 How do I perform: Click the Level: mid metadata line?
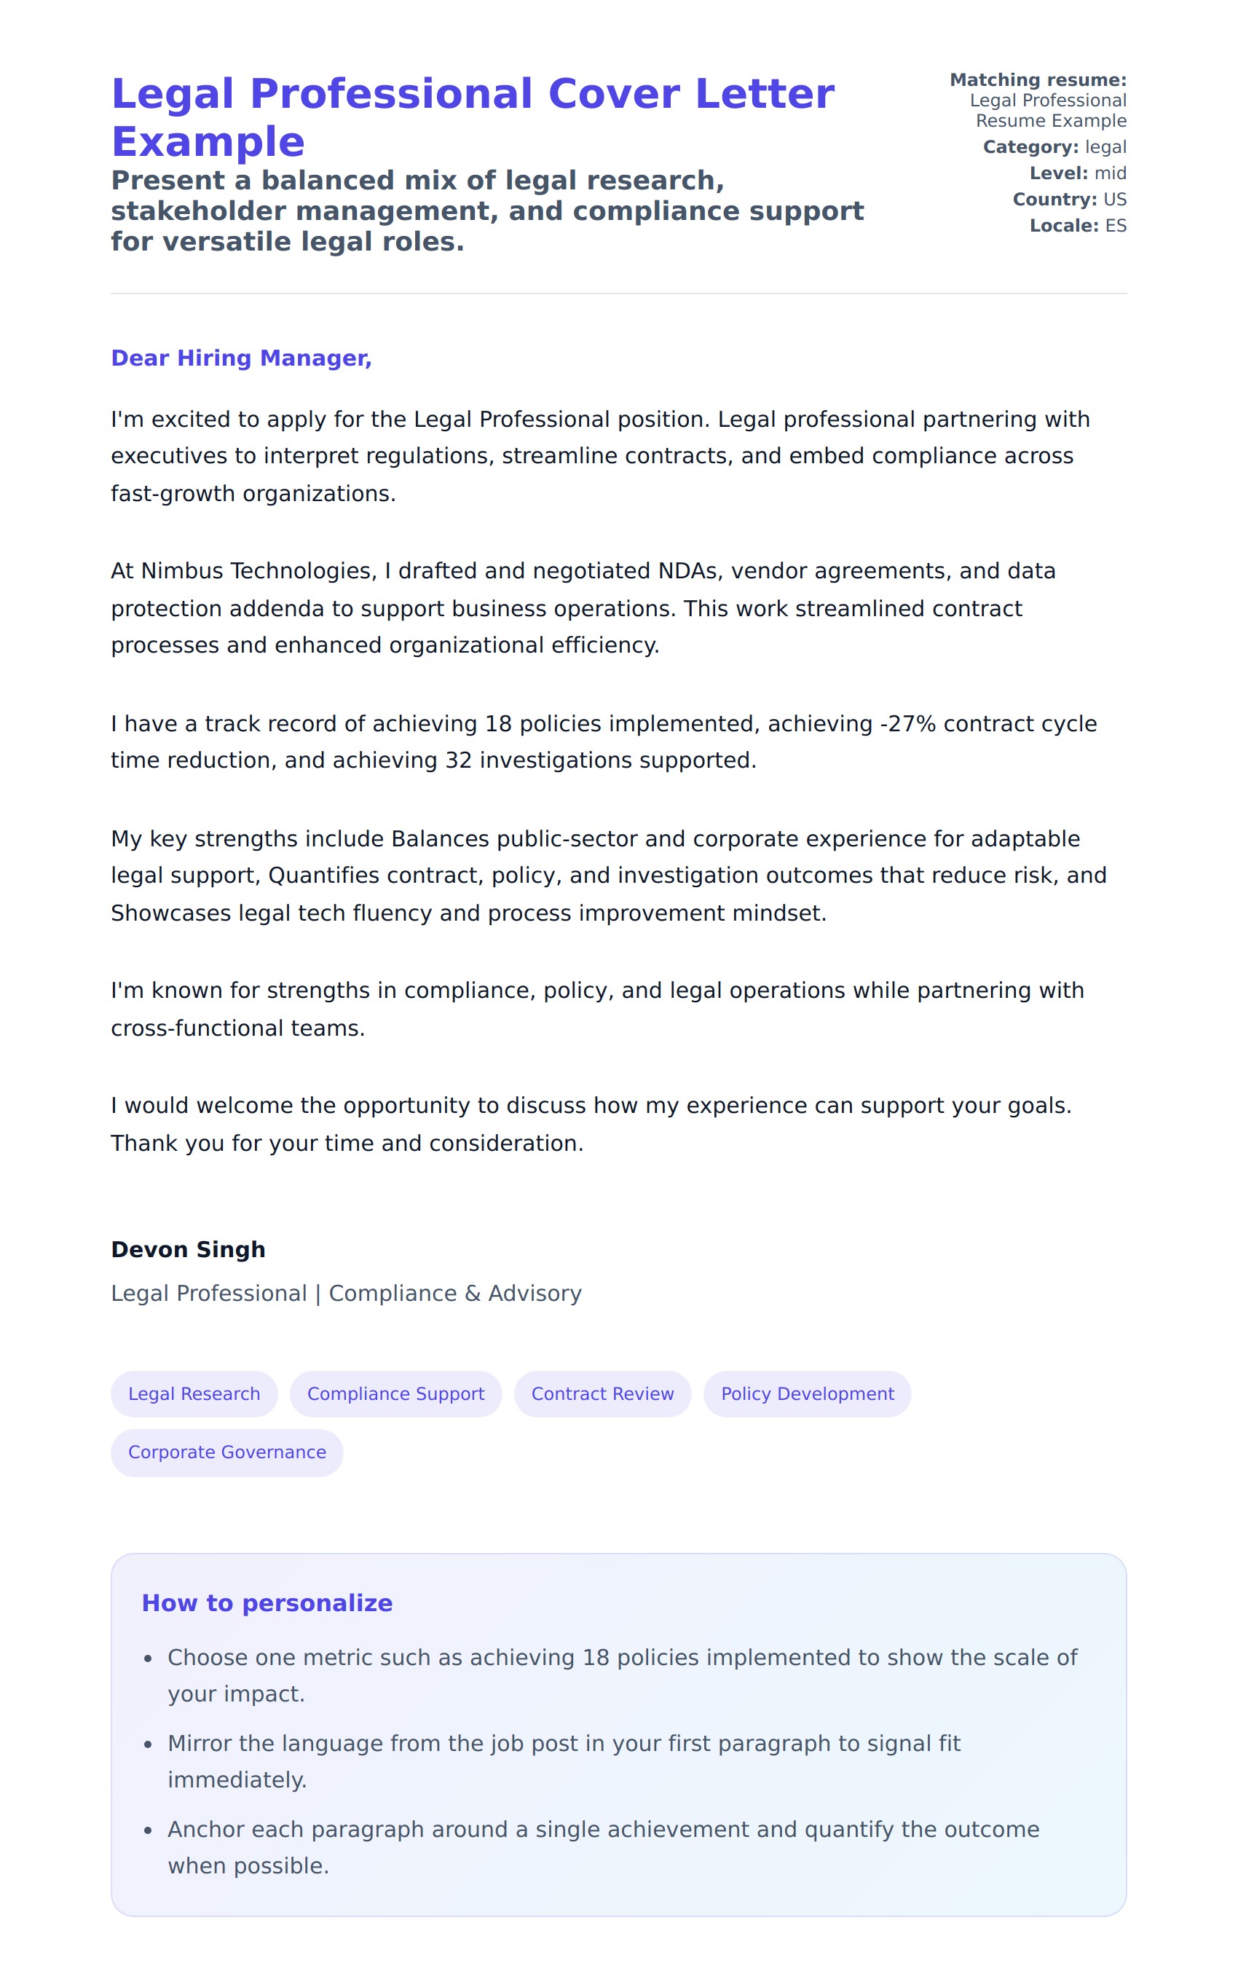point(1078,173)
